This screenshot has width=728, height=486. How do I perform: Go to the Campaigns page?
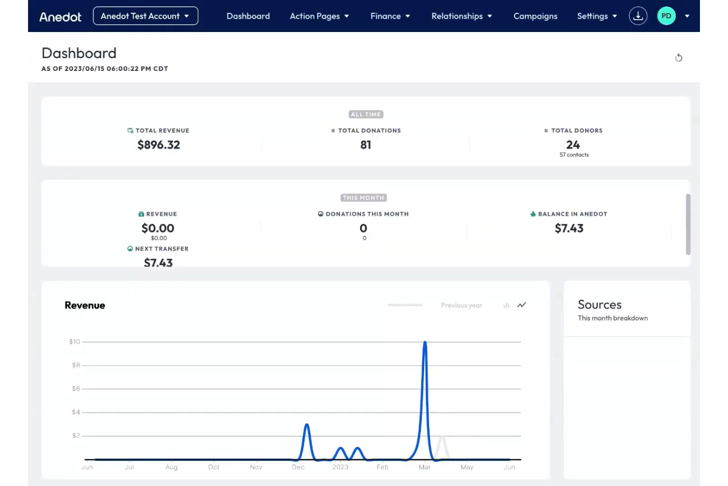pyautogui.click(x=535, y=16)
